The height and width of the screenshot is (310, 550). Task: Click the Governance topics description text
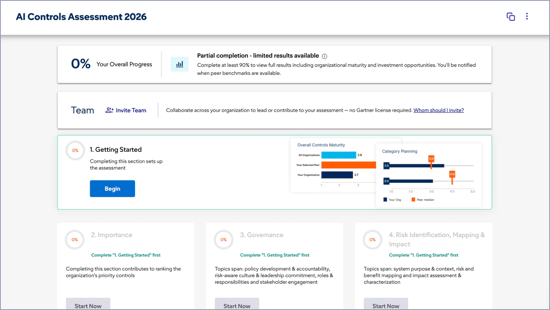(x=274, y=276)
